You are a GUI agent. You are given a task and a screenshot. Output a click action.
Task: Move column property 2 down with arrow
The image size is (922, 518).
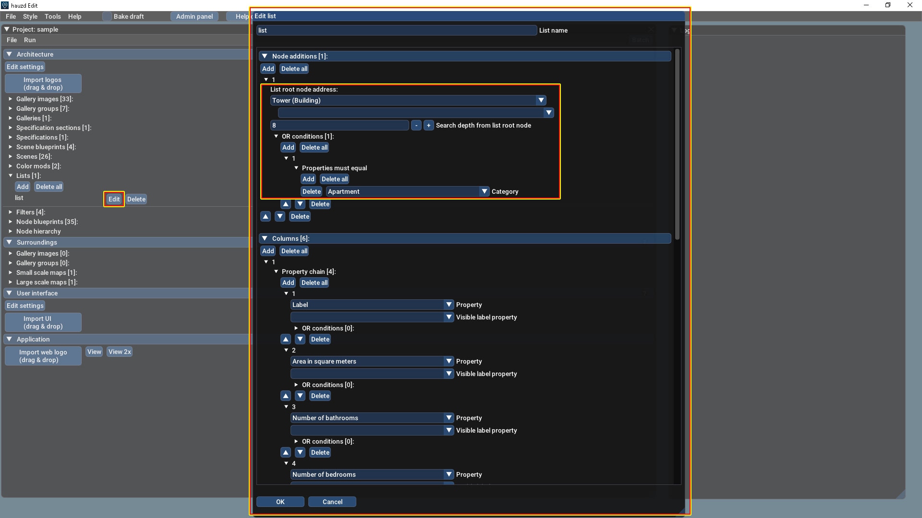click(x=300, y=396)
